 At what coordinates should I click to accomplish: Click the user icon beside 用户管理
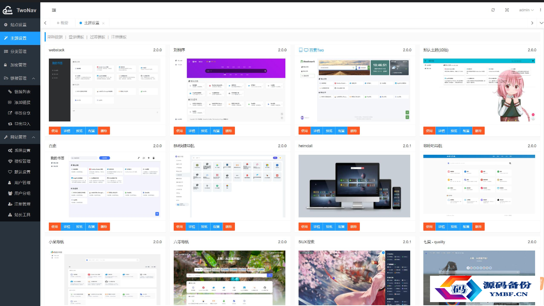(x=10, y=182)
